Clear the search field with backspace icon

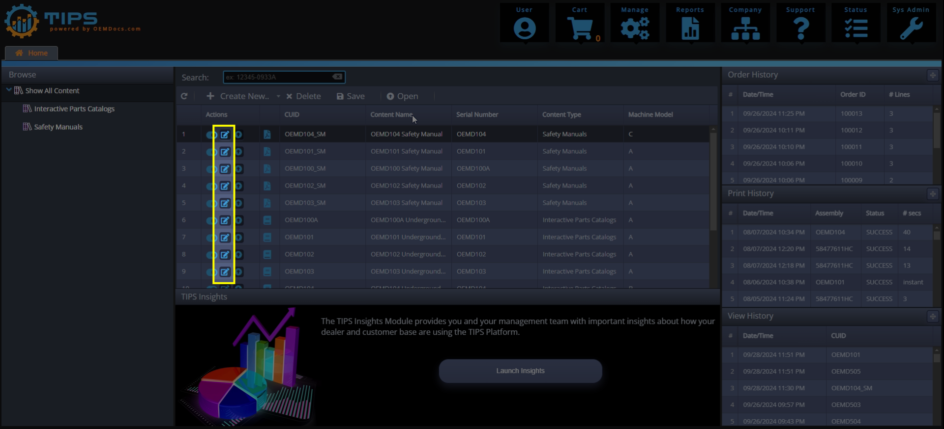click(337, 77)
